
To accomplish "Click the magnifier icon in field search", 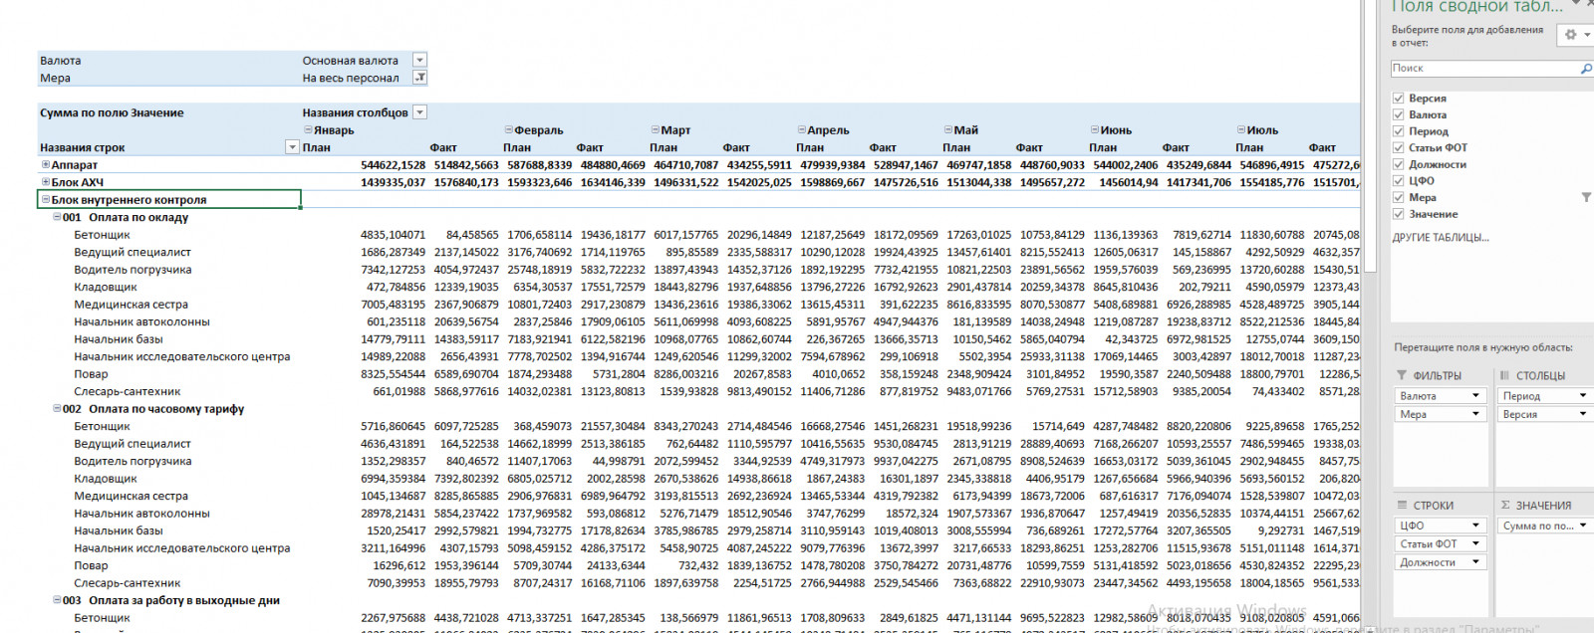I will tap(1586, 69).
